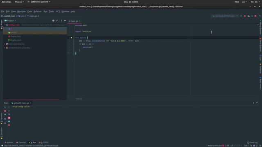Image resolution: width=262 pixels, height=147 pixels.
Task: Open Places menu in top bar
Action: [x=19, y=2]
